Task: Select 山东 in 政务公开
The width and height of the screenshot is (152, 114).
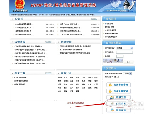Action: (x=65, y=84)
